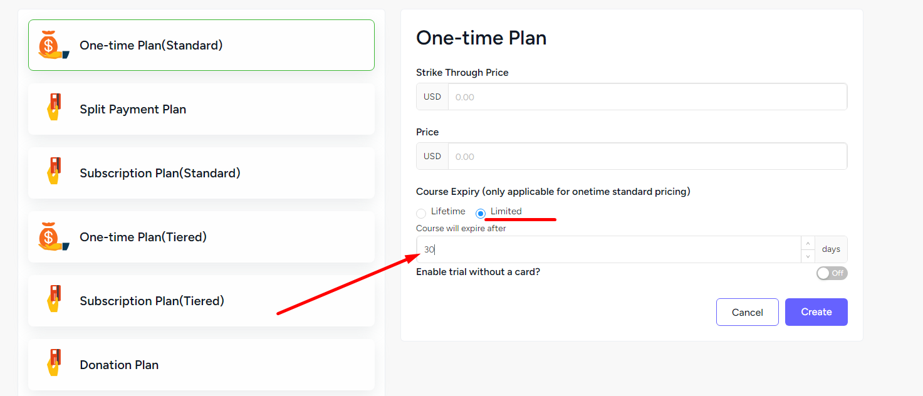This screenshot has height=396, width=923.
Task: Select the Limited course expiry radio button
Action: [x=481, y=214]
